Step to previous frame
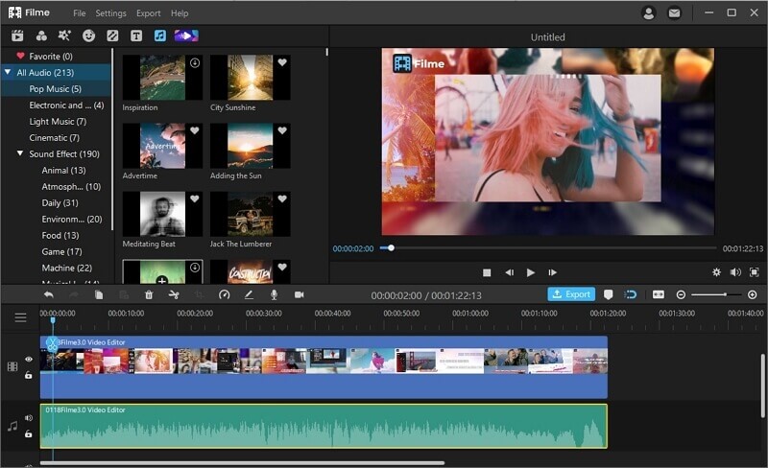This screenshot has height=468, width=768. click(510, 272)
